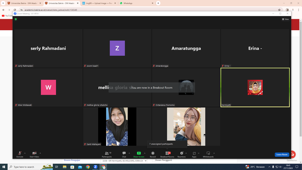
Task: Click the taskbar clock and date
Action: (x=288, y=167)
